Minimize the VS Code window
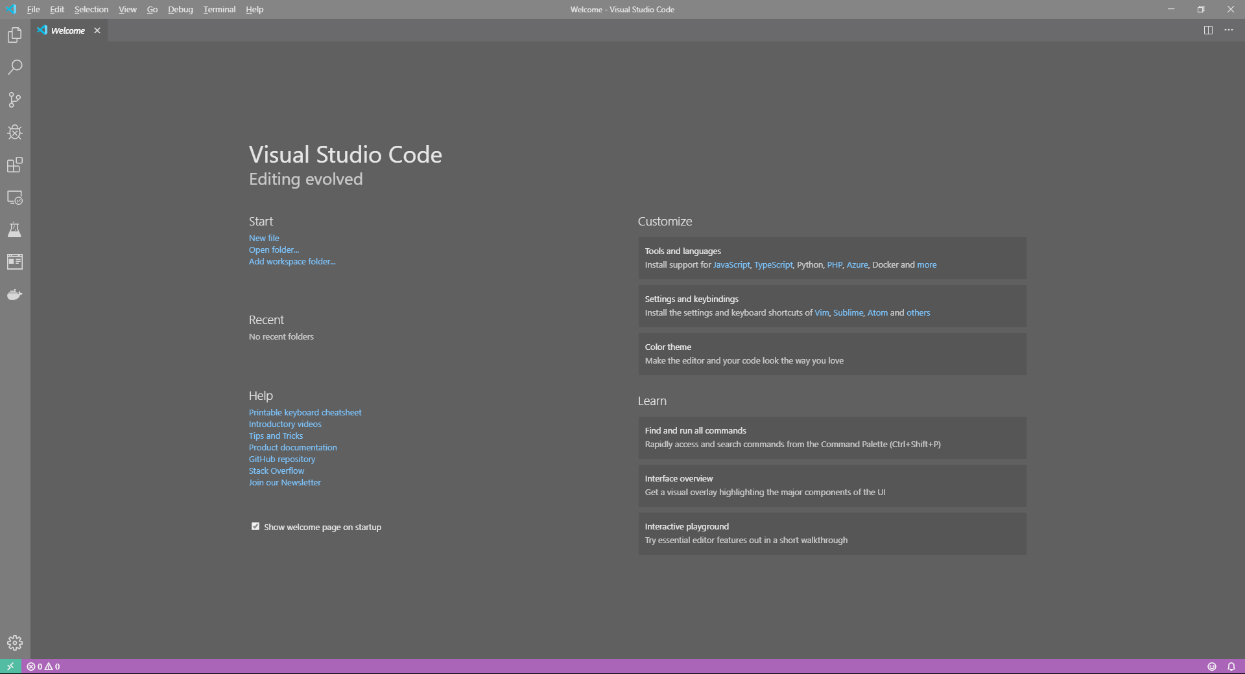This screenshot has width=1245, height=674. click(x=1171, y=9)
